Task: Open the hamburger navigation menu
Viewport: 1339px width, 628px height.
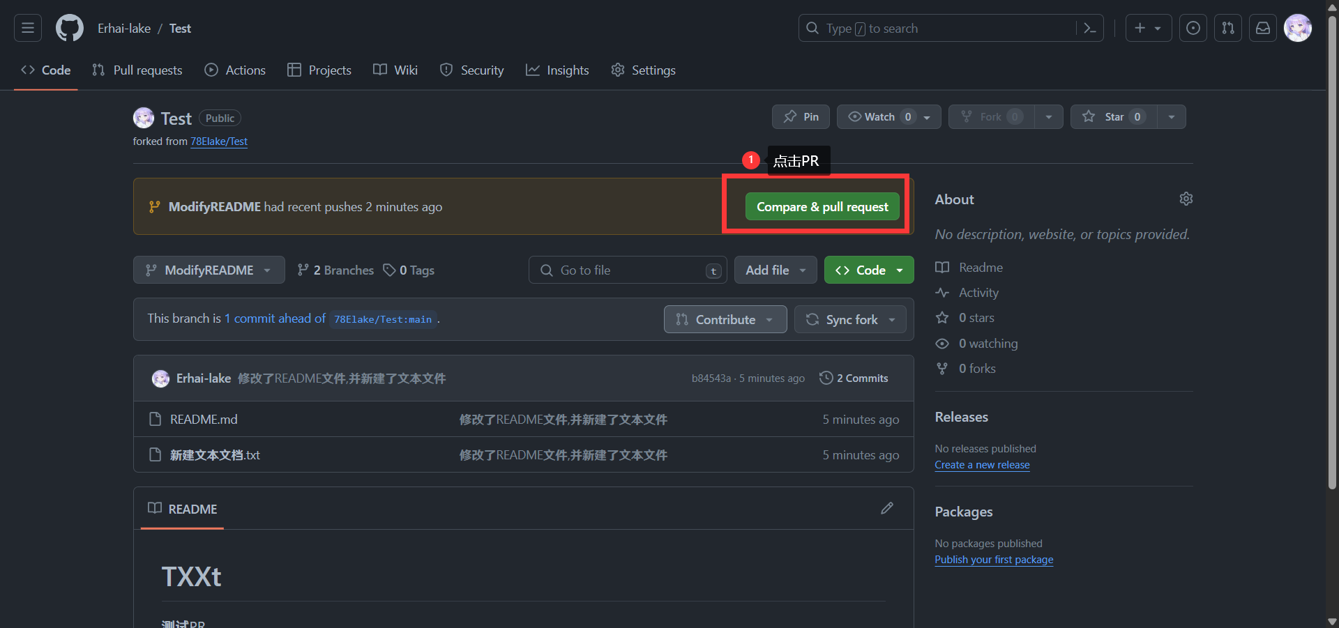Action: [x=28, y=28]
